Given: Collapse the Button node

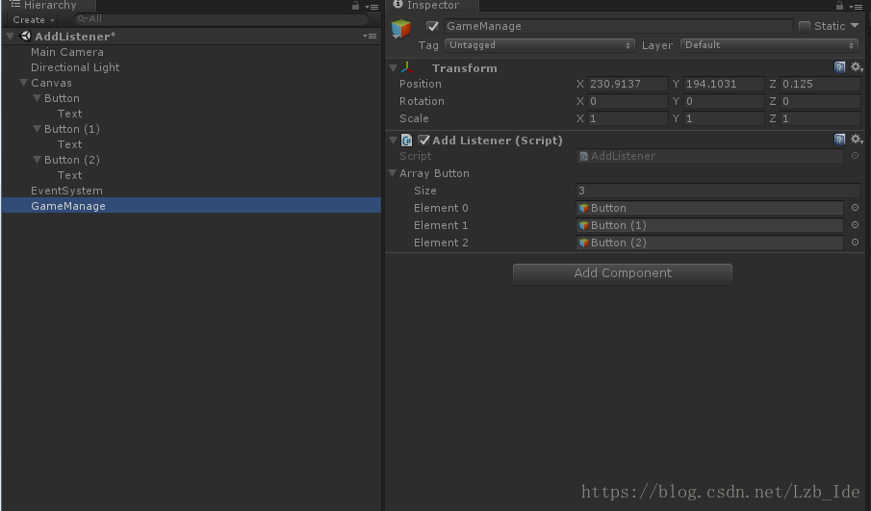Looking at the screenshot, I should pyautogui.click(x=37, y=98).
